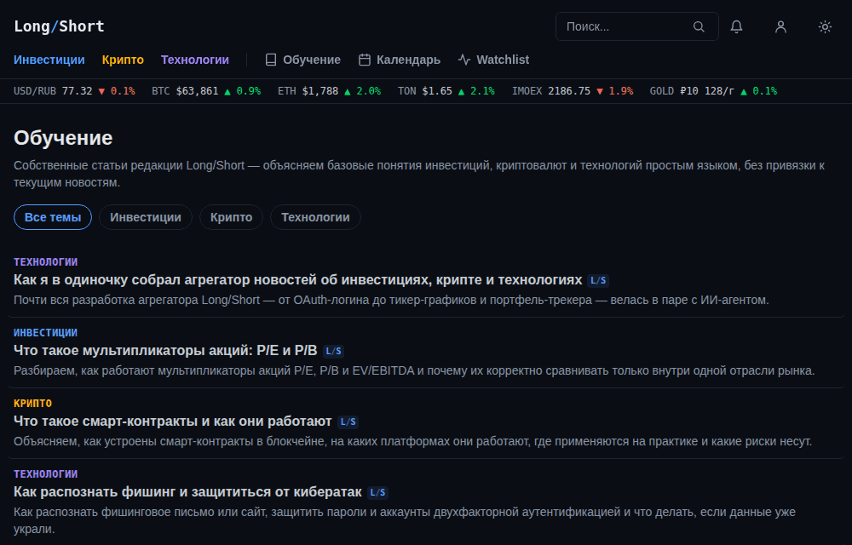Screen dimensions: 852x545
Task: Click GOLD ₽10 128/г ticker
Action: coord(713,91)
